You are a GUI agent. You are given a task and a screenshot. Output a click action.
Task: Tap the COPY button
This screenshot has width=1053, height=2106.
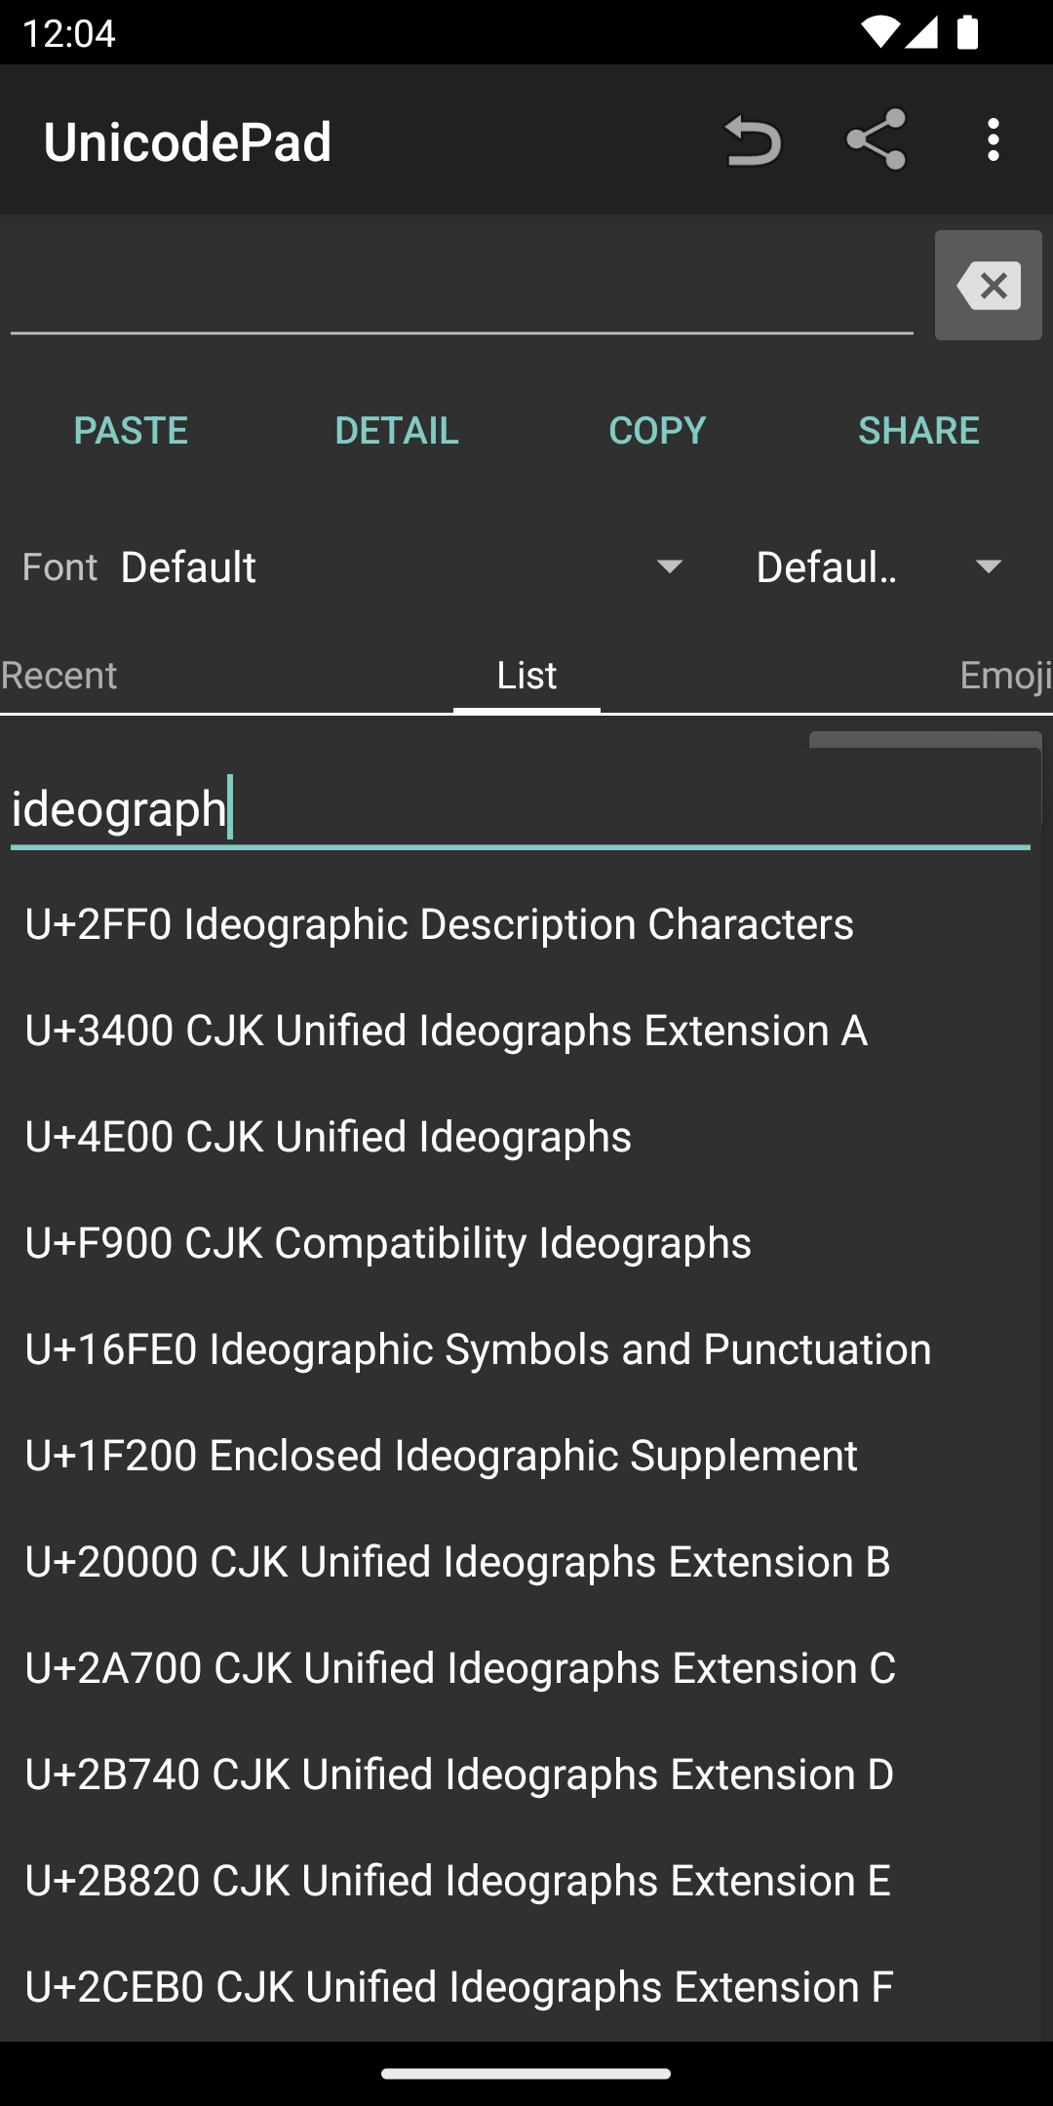(x=657, y=430)
